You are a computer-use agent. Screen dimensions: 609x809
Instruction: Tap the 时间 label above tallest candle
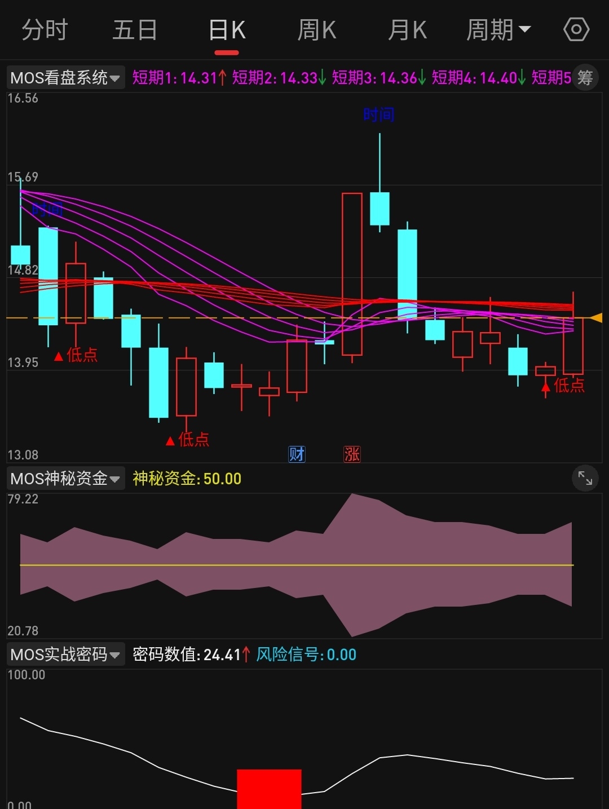379,115
